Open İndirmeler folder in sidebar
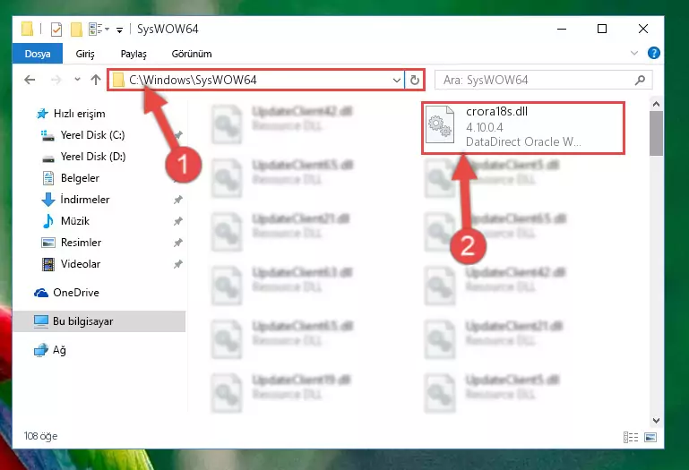 [75, 200]
